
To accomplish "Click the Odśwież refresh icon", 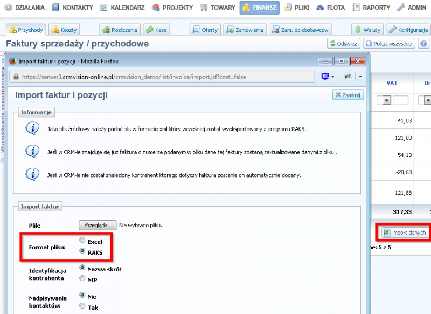I will coord(332,44).
